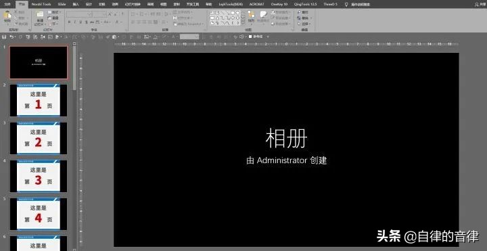This screenshot has width=487, height=251.
Task: Click the 相册 title text on slide
Action: (x=286, y=139)
